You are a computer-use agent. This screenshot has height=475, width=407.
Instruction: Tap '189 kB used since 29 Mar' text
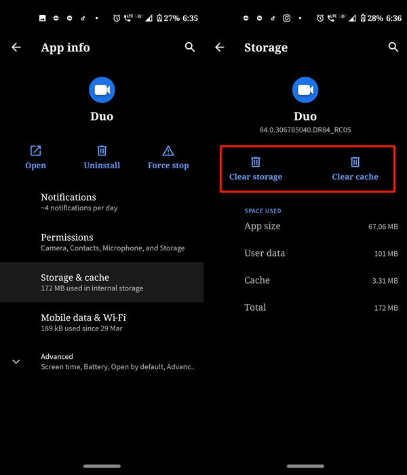[x=82, y=328]
